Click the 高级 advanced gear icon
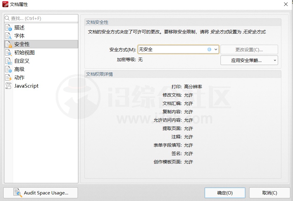 (x=8, y=69)
